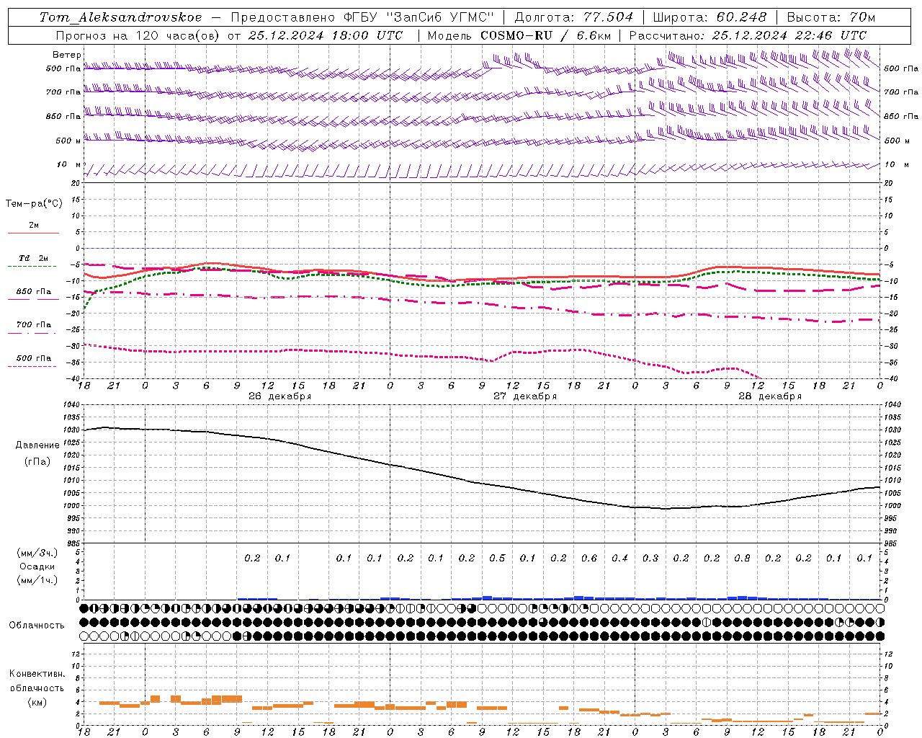Click the elevation text Высота: 70м
The height and width of the screenshot is (738, 922).
click(831, 17)
